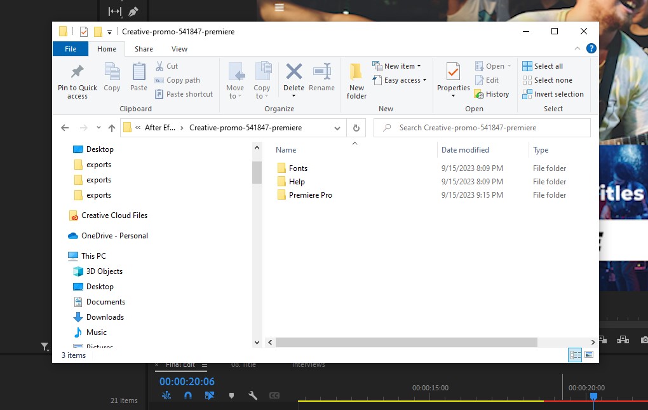This screenshot has height=410, width=648.
Task: Open the Quick Access Toolbar customize dropdown
Action: click(x=109, y=32)
